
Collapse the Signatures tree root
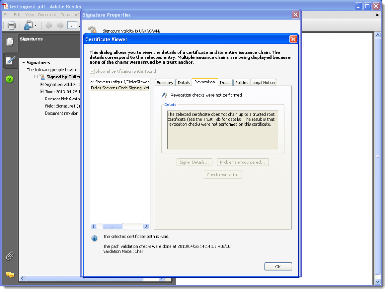click(x=24, y=63)
